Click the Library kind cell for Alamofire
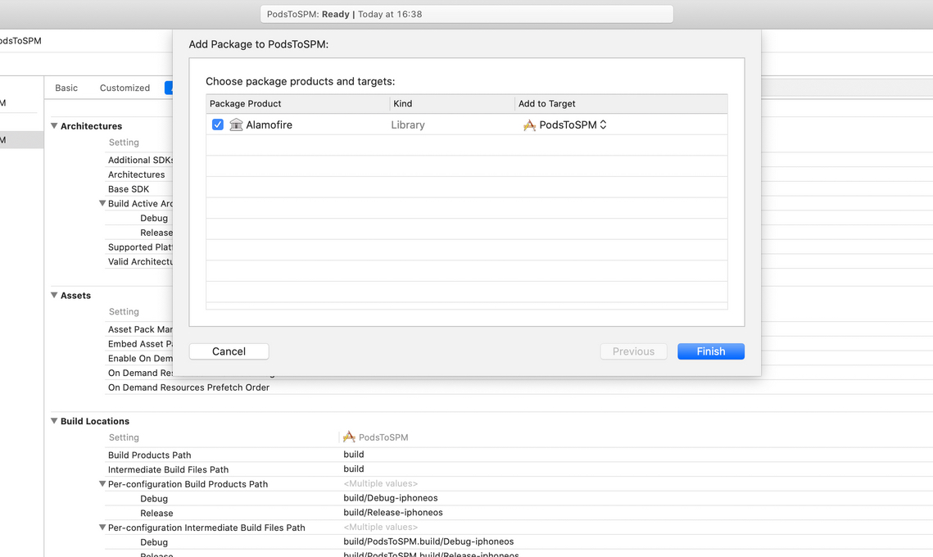Image resolution: width=933 pixels, height=557 pixels. pos(408,125)
